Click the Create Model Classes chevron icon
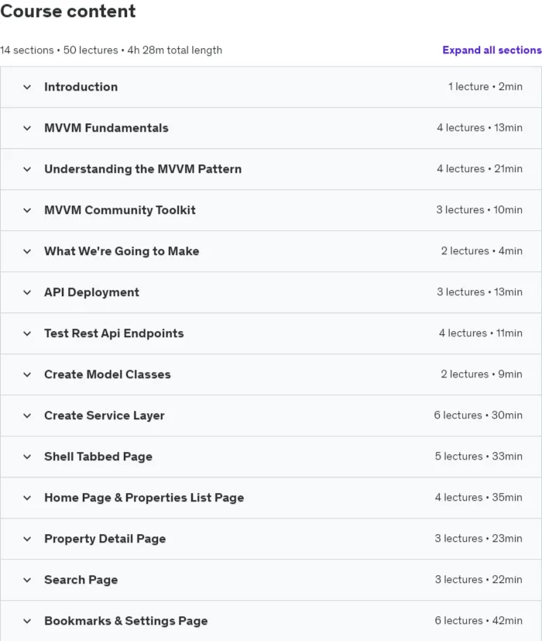Screen dimensions: 542x641 click(27, 374)
